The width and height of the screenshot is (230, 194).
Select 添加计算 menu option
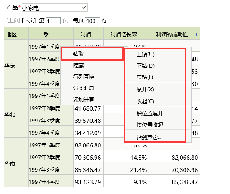point(92,100)
